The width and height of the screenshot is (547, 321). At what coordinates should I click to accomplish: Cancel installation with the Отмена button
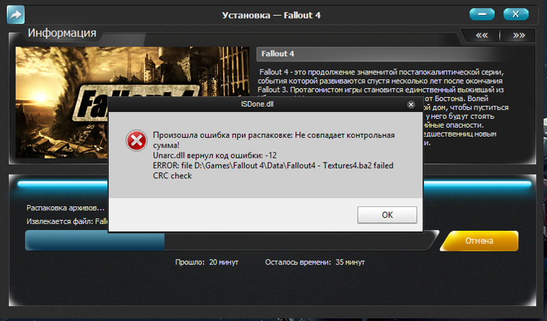click(x=479, y=241)
